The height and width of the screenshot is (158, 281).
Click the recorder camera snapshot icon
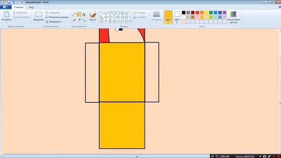(x=265, y=156)
